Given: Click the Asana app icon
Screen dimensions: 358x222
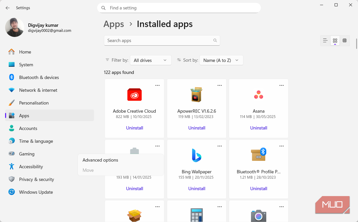Looking at the screenshot, I should pyautogui.click(x=259, y=95).
